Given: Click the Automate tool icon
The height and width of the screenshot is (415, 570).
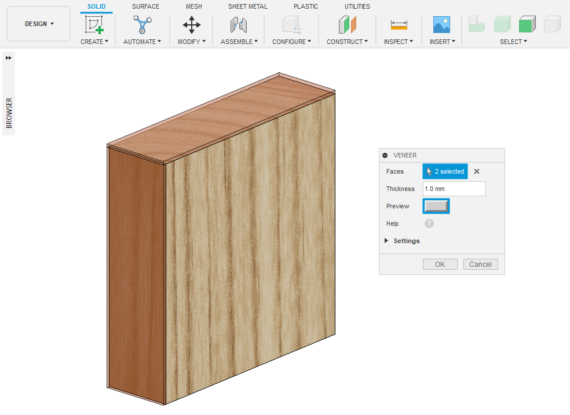Looking at the screenshot, I should coord(142,25).
